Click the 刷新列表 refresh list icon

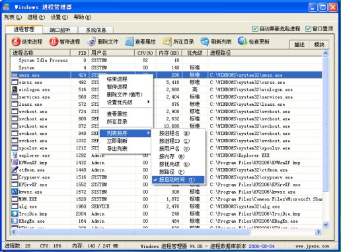(205, 42)
